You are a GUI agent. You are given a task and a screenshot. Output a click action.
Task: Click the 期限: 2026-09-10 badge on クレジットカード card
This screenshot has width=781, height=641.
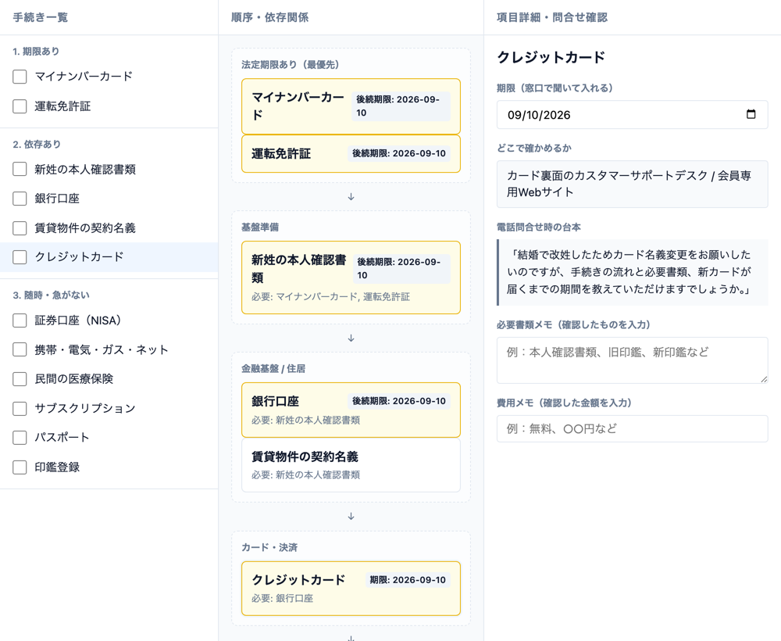pos(408,580)
